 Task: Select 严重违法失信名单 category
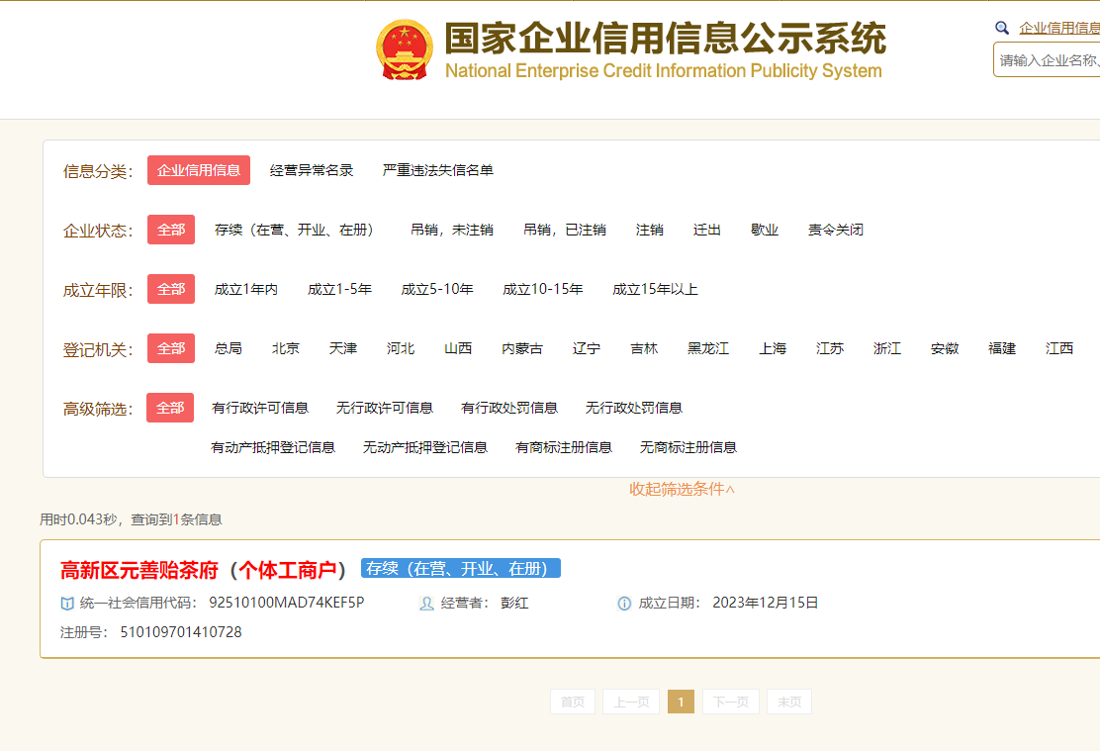438,170
